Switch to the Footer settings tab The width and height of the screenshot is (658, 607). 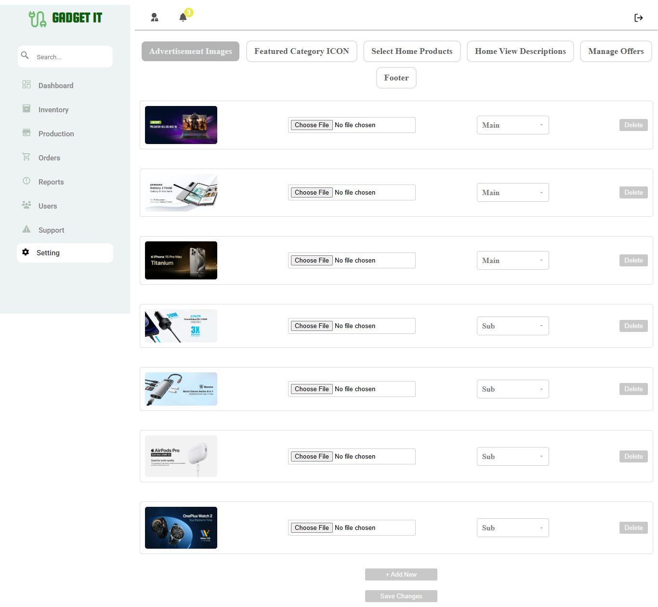coord(396,78)
